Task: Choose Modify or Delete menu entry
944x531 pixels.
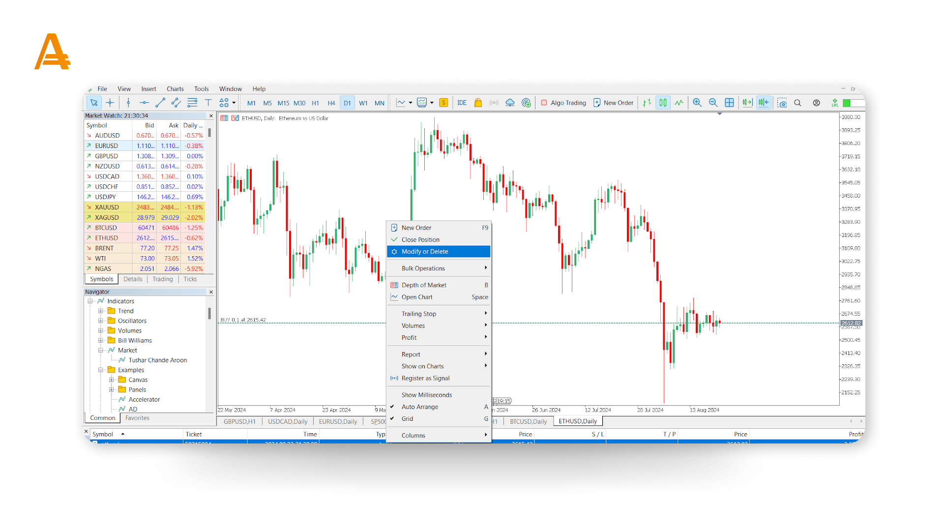Action: 425,252
